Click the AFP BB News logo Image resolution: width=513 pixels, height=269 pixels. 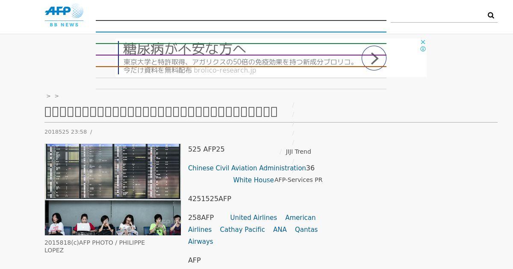click(x=64, y=15)
